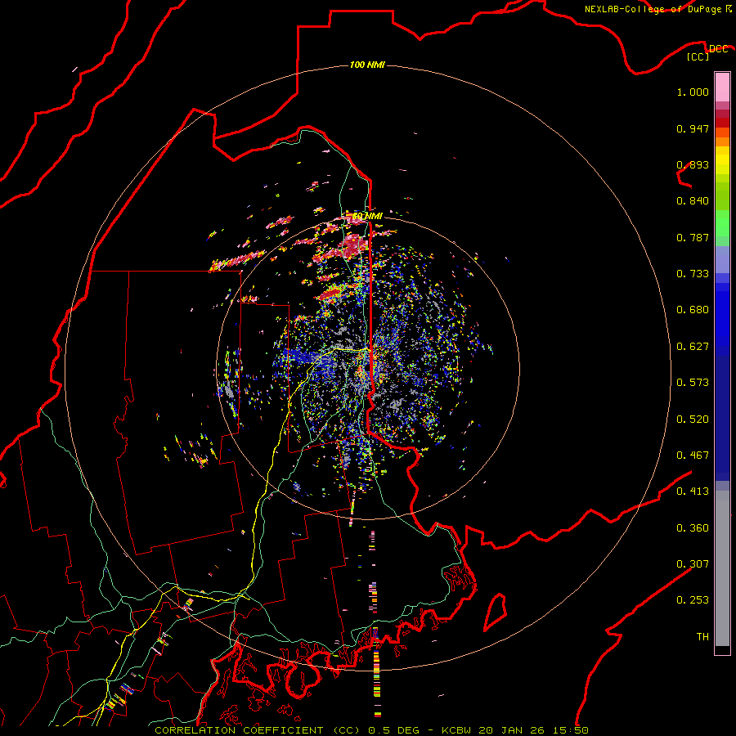Viewport: 736px width, 736px height.
Task: Click the 0.467 legend value
Action: [x=693, y=456]
